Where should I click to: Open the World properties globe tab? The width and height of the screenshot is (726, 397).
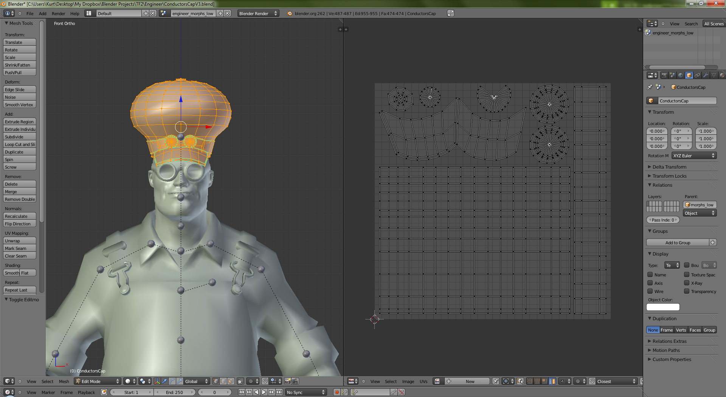681,75
